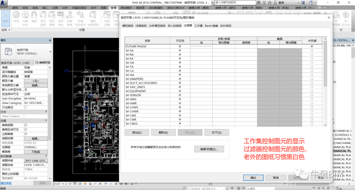355x190 pixels.
Task: Click the projection line override cell for FUTURE PHASE
Action: pos(201,46)
